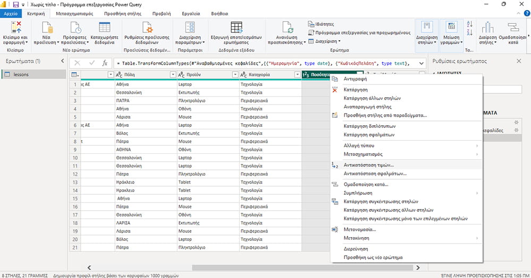The height and width of the screenshot is (278, 531).
Task: Confirm formula with the checkmark icon
Action: [x=91, y=63]
